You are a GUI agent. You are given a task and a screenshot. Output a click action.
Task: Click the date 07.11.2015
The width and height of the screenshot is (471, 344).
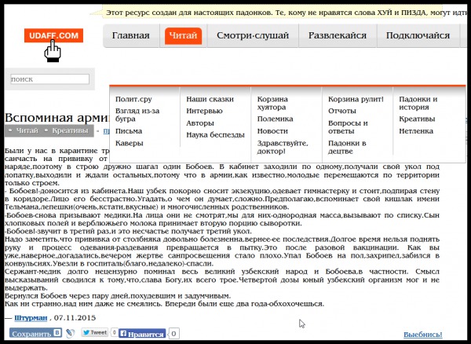point(75,318)
